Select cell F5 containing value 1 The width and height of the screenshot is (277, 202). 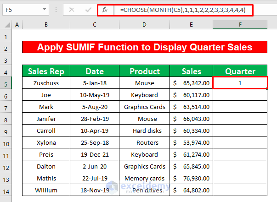[240, 83]
